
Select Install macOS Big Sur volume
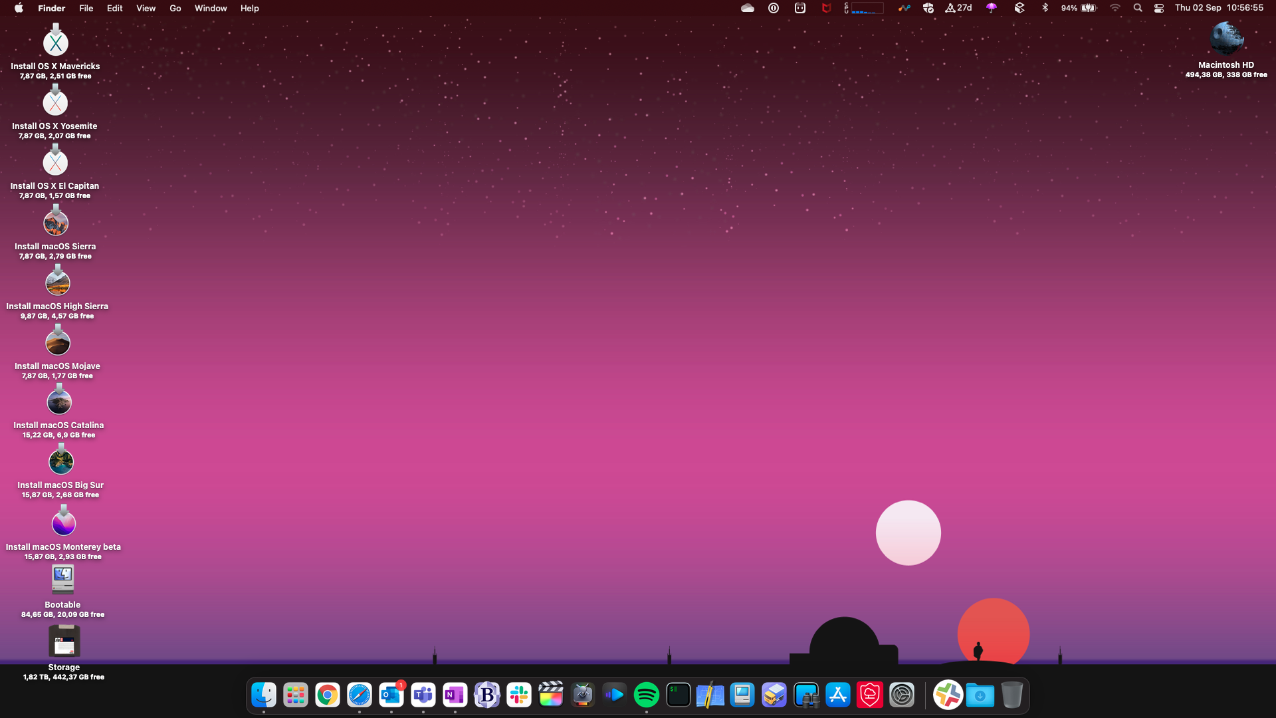coord(60,463)
